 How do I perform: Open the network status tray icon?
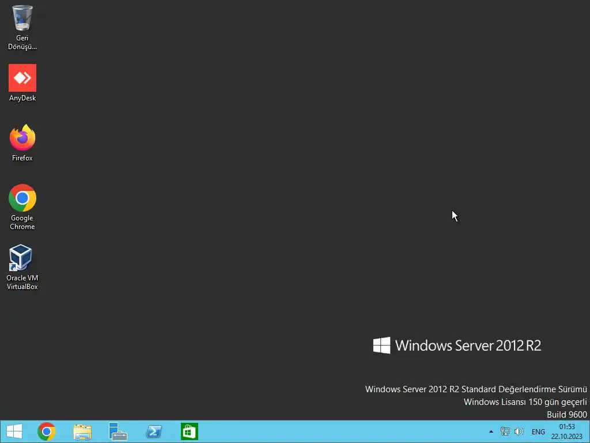click(x=505, y=431)
